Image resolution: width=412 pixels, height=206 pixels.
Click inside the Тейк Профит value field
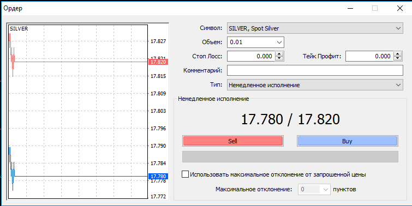(369, 56)
